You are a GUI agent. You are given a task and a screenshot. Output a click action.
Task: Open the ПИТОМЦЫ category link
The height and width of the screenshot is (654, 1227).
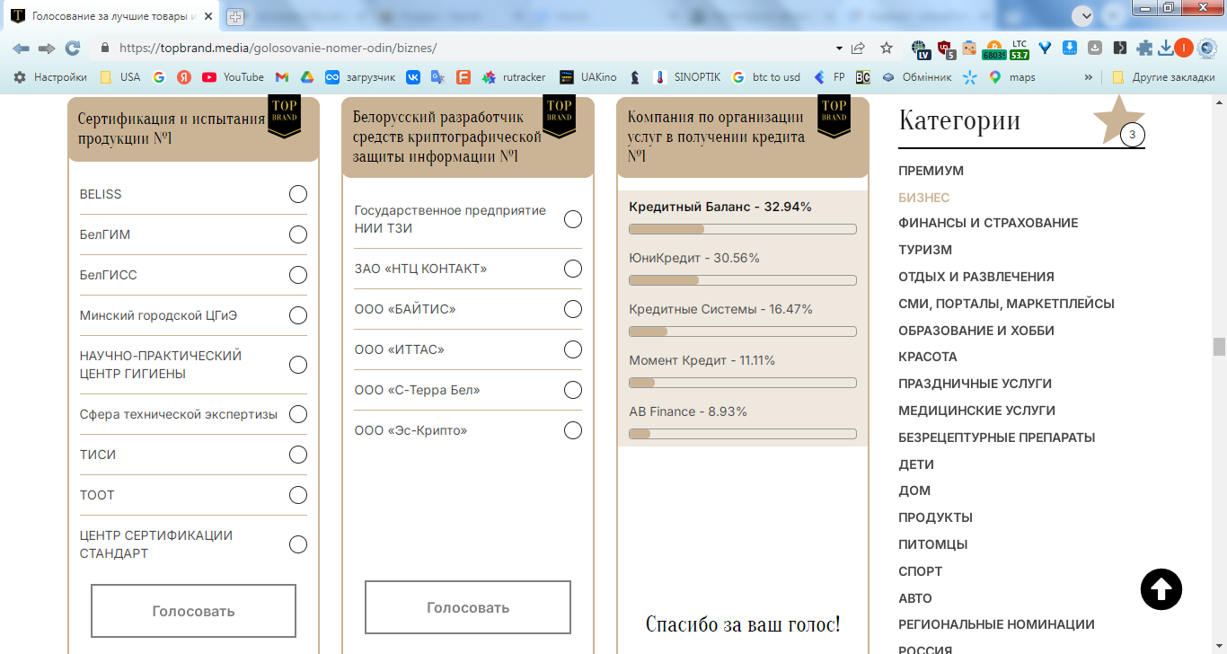tap(932, 544)
